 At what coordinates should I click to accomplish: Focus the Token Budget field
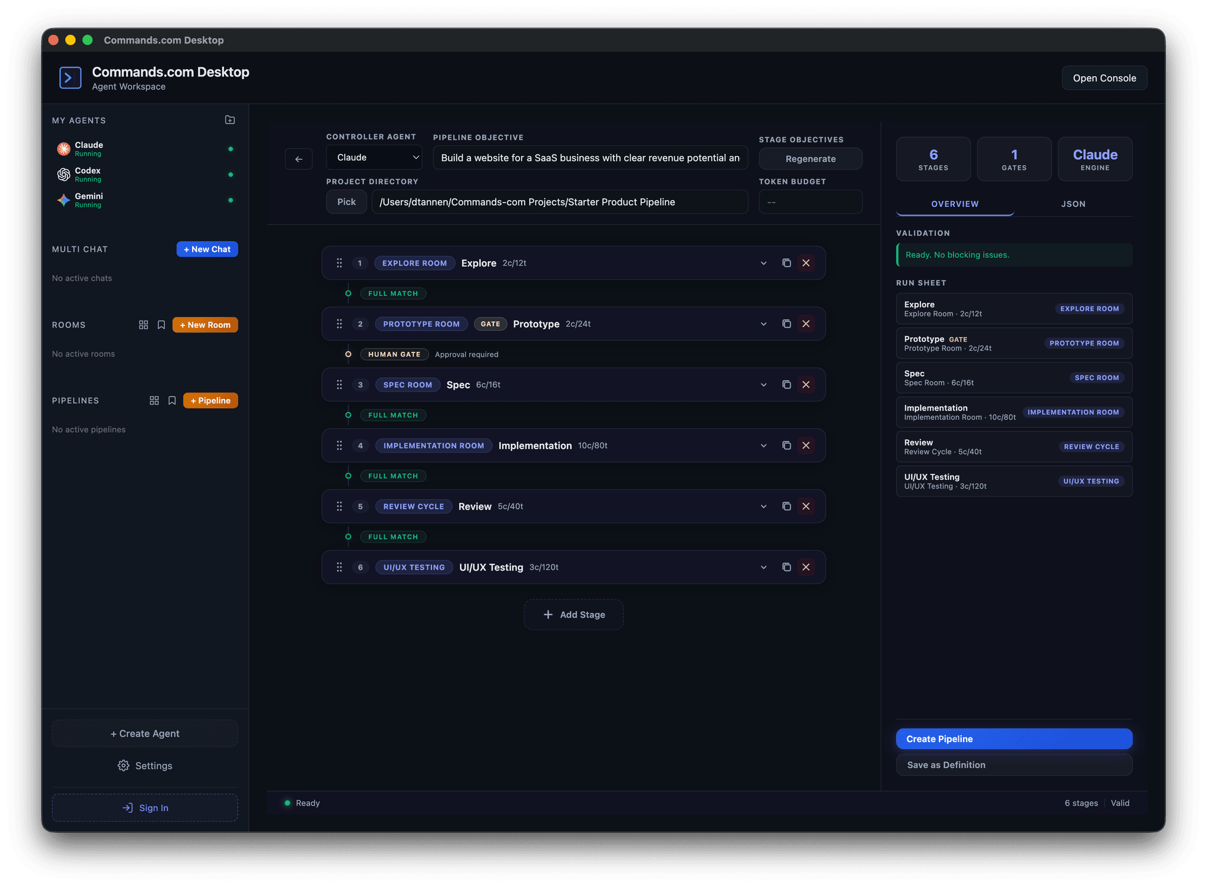(x=810, y=202)
